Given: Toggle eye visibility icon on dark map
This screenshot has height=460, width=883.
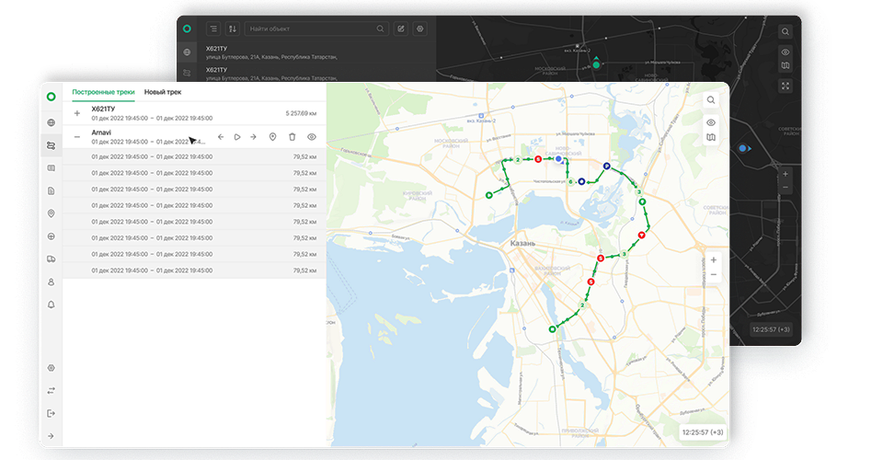Looking at the screenshot, I should pos(785,52).
